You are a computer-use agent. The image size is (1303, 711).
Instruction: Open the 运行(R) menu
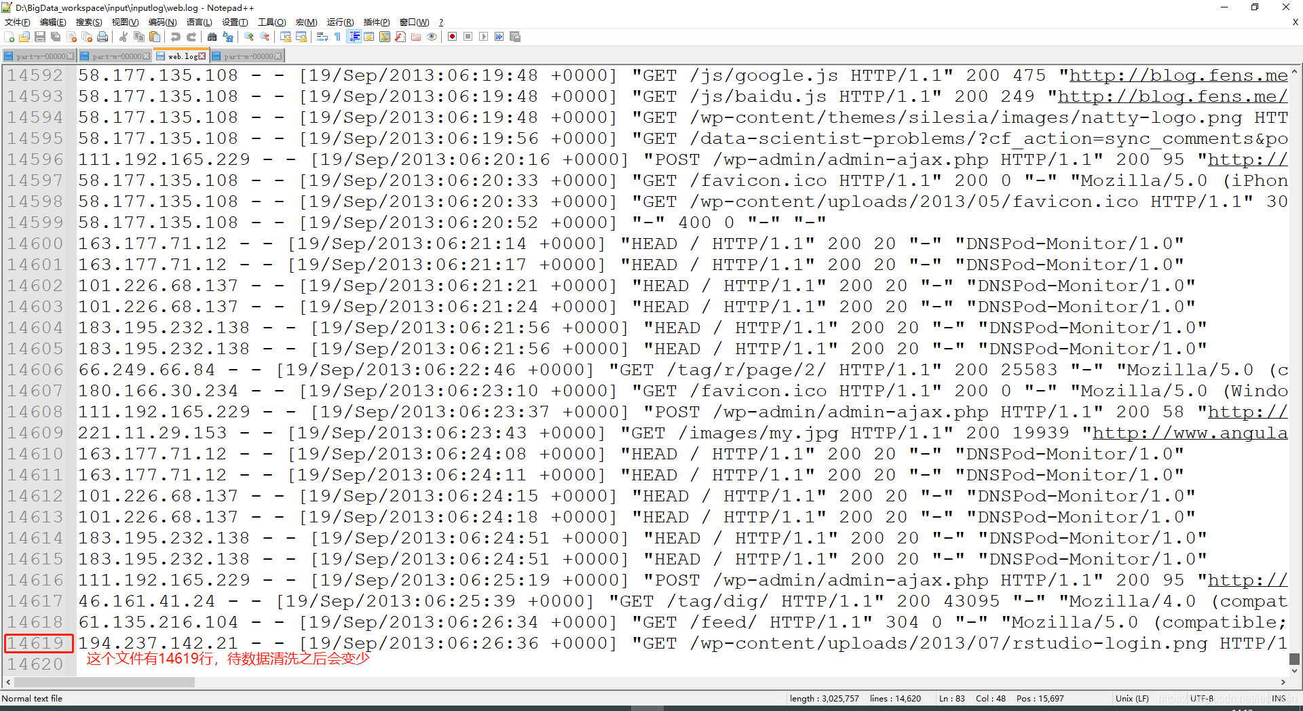[x=341, y=22]
